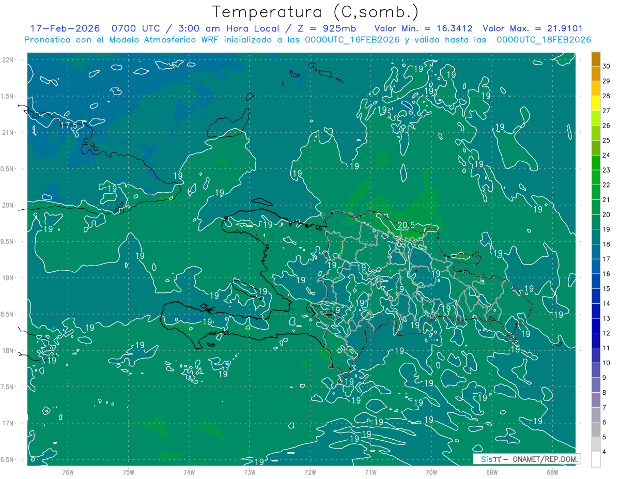Click the title 'Temperatura (C,somb.)'
Viewport: 620px width, 479px height.
pyautogui.click(x=315, y=11)
